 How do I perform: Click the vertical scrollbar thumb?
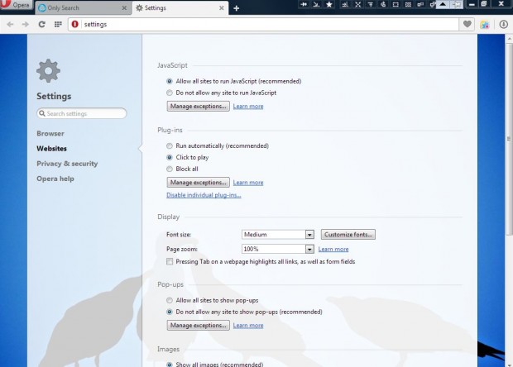tap(509, 138)
